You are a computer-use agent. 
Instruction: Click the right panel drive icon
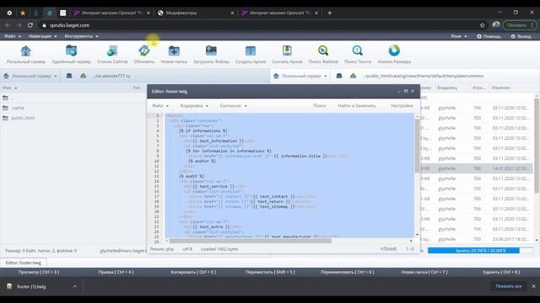[x=339, y=76]
